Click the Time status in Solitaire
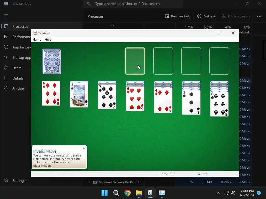266x199 pixels. click(x=167, y=174)
